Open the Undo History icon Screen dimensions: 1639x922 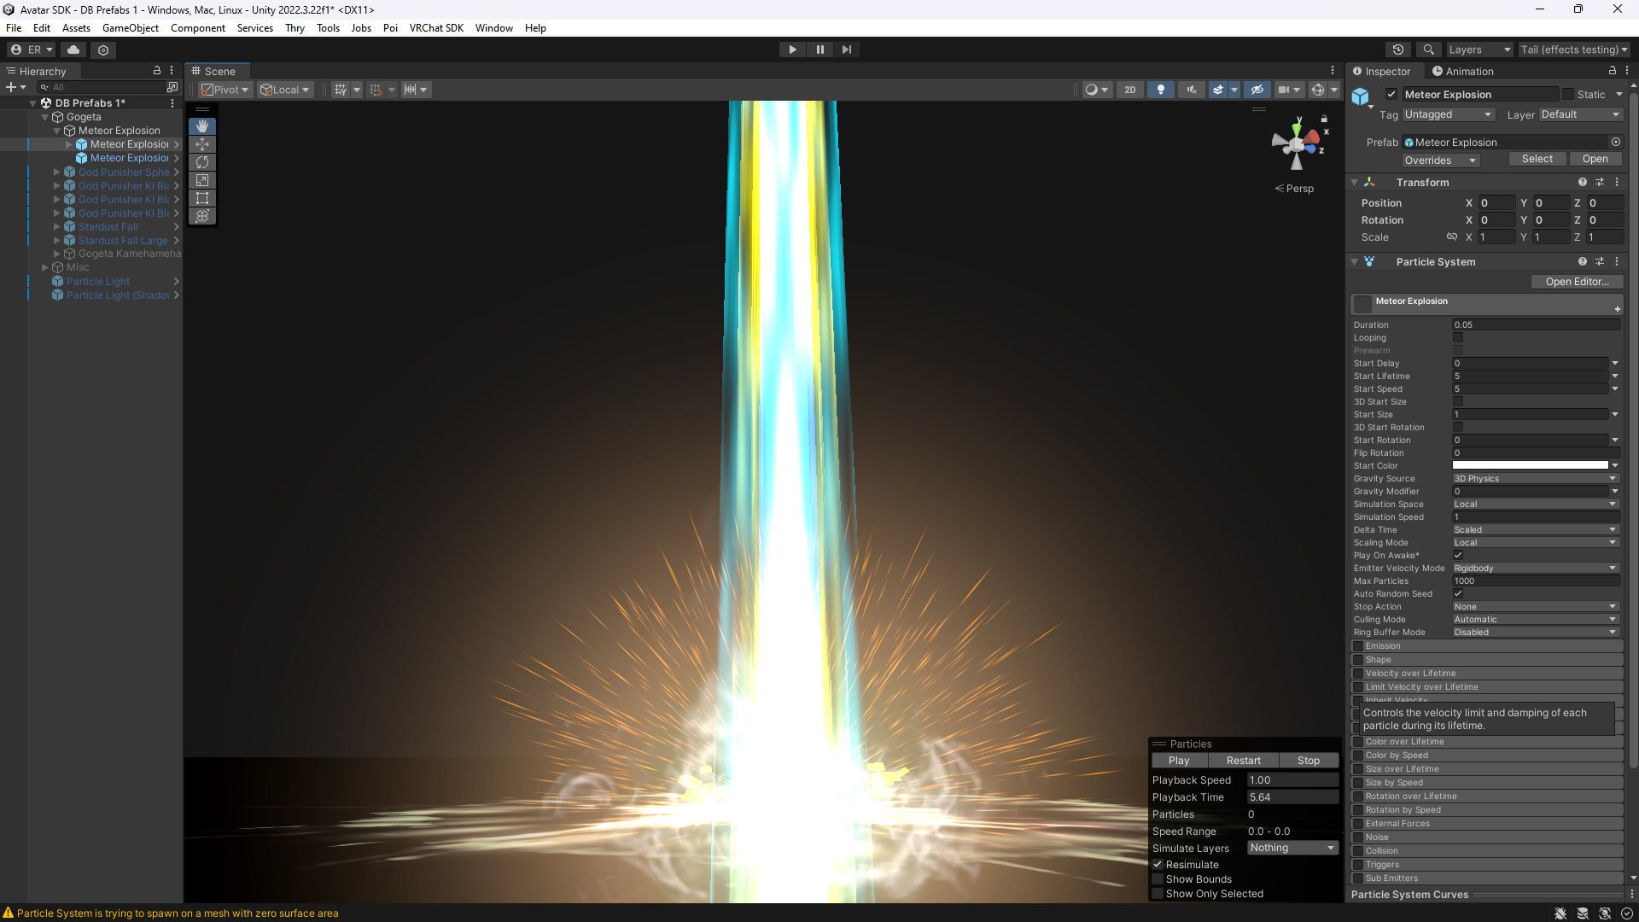[1397, 50]
